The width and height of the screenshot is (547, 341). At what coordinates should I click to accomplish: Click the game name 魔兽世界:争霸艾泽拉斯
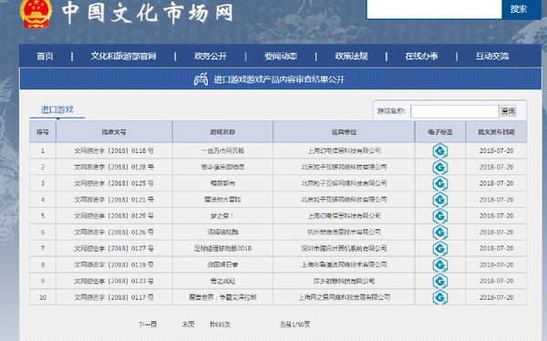222,297
